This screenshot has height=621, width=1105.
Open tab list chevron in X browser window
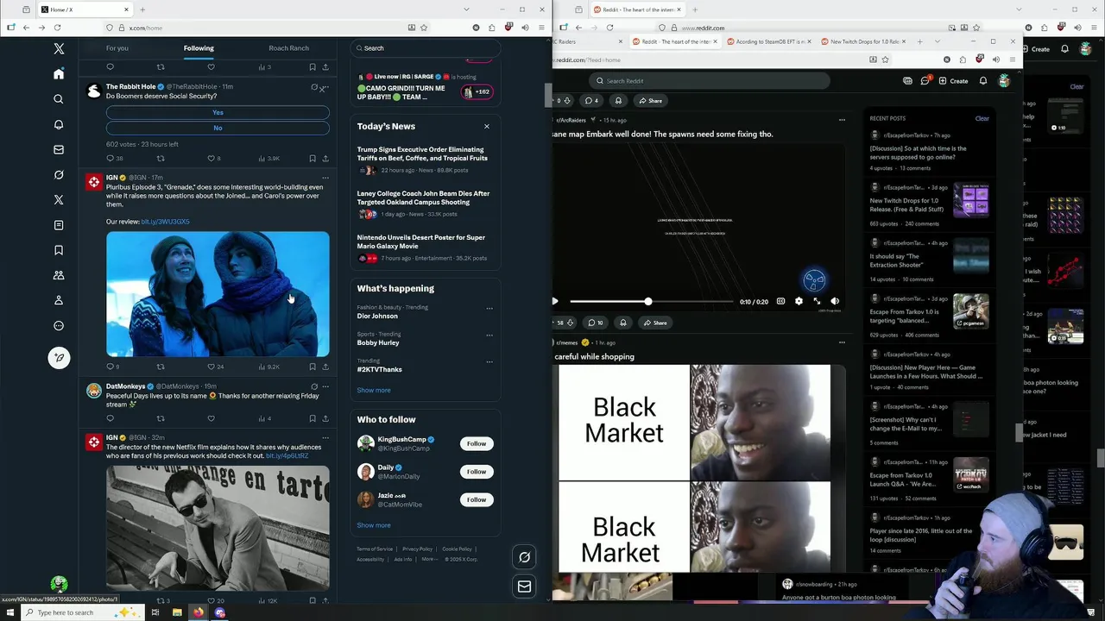tap(466, 9)
